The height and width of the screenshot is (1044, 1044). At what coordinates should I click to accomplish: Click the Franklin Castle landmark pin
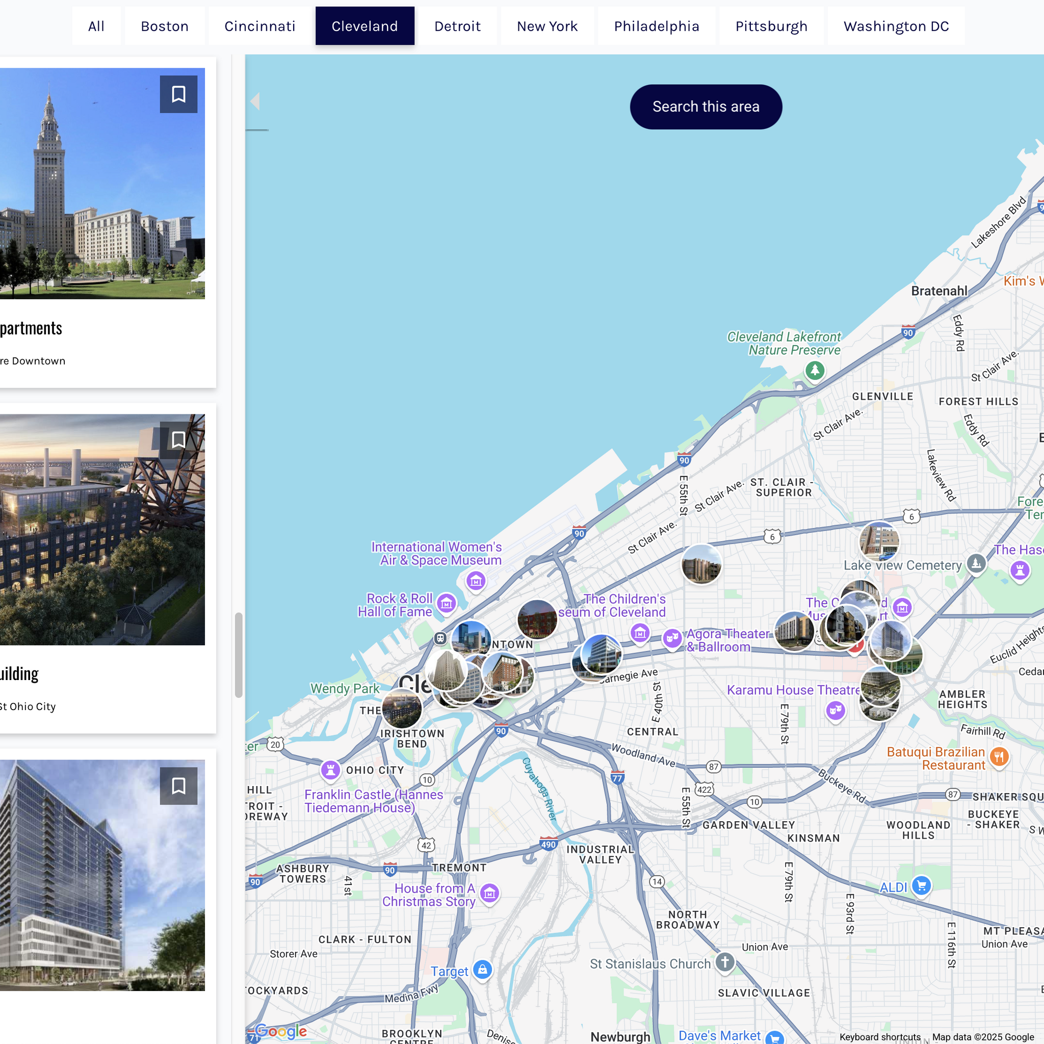[x=330, y=770]
